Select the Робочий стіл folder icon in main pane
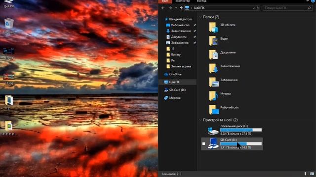Viewport: 316px width, 177px height. coord(214,110)
